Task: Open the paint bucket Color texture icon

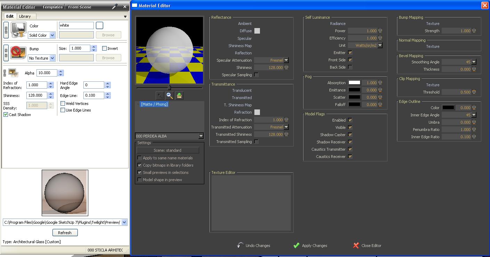Action: (x=18, y=30)
